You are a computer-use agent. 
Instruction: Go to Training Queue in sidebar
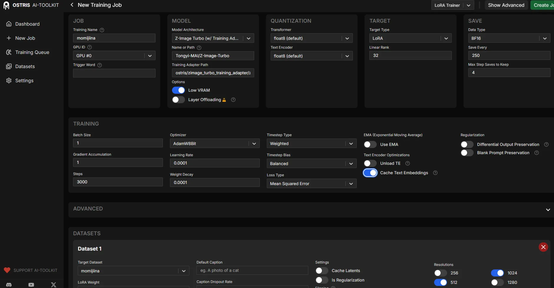pyautogui.click(x=32, y=52)
